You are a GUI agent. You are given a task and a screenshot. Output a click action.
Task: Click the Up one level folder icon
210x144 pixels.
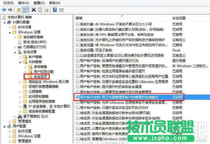coord(19,10)
